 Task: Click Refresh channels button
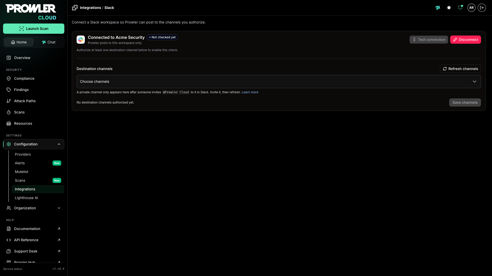point(460,69)
